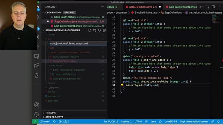Change end of line sequence LF

[x=146, y=122]
